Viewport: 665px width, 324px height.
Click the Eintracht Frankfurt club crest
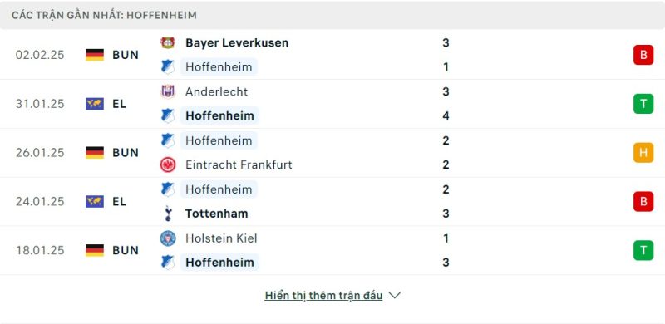pos(168,164)
